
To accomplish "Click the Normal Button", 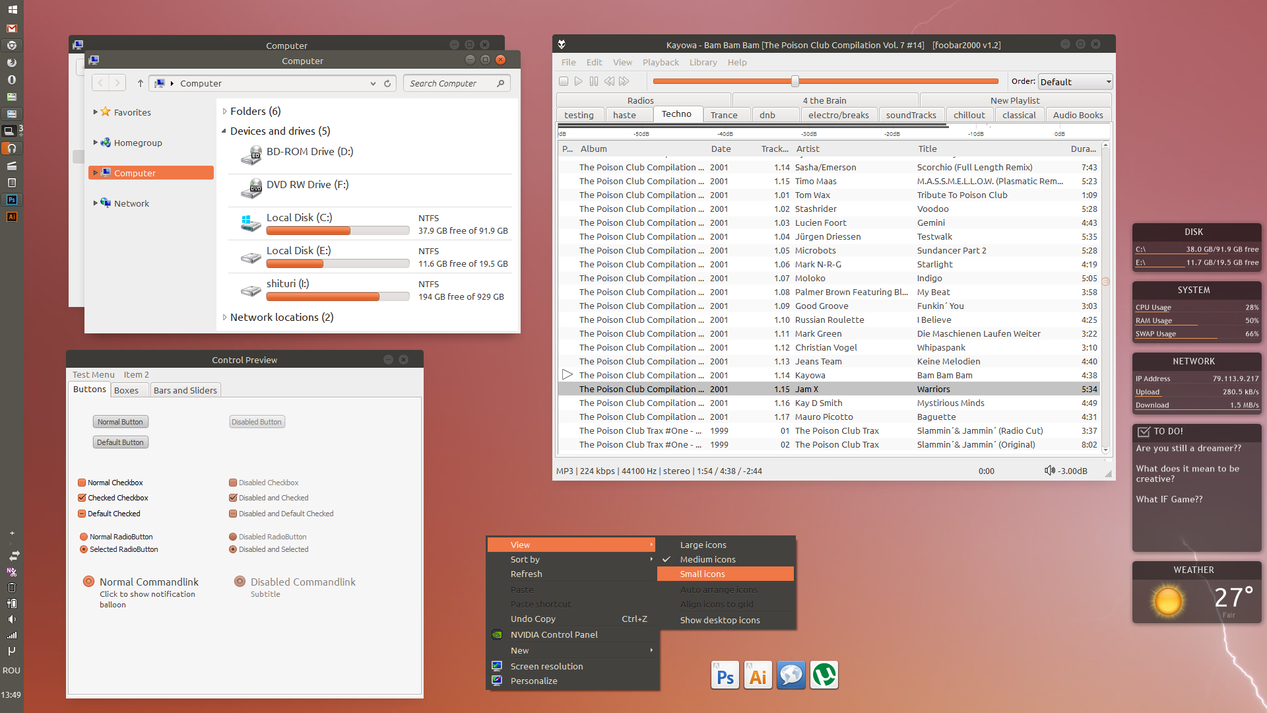I will (120, 422).
